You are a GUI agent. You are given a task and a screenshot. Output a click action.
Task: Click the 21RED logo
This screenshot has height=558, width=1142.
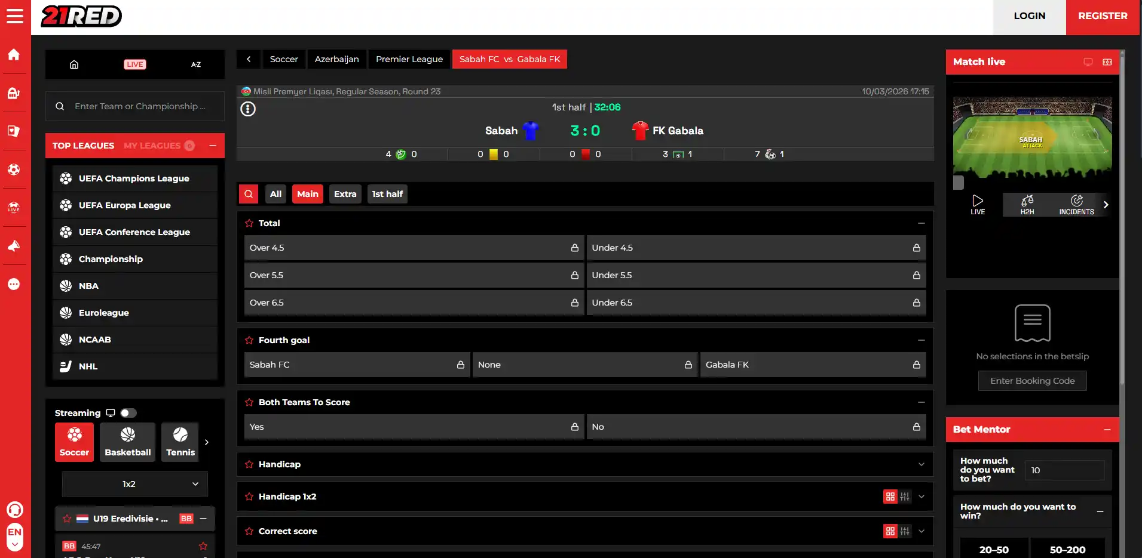point(81,16)
